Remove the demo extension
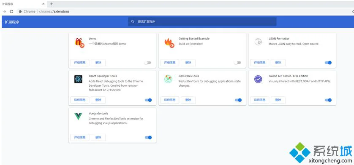Screen dimensions: 354x165 pyautogui.click(x=98, y=63)
